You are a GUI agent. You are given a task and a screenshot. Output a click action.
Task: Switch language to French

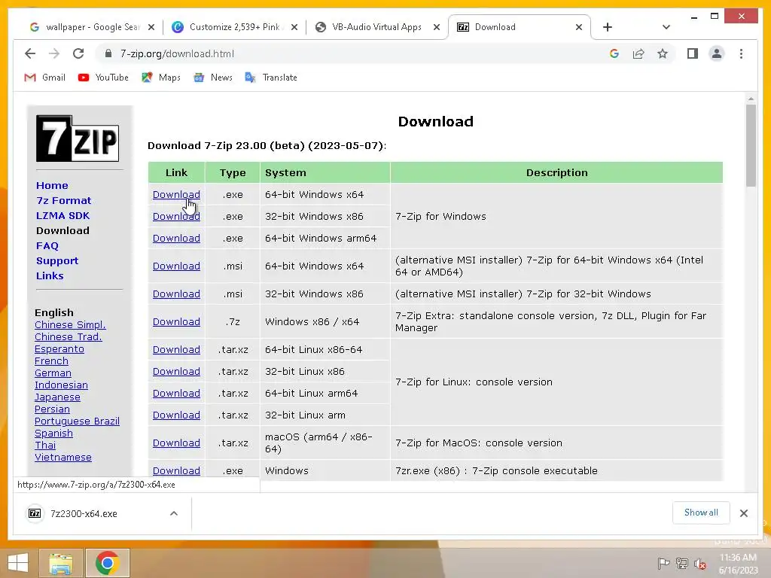click(52, 360)
